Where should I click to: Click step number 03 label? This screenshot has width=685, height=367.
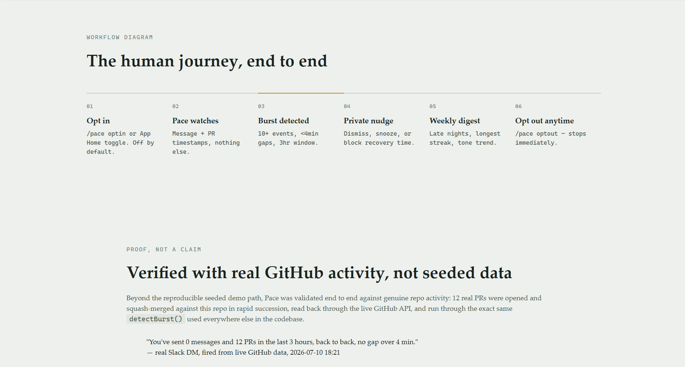[261, 106]
